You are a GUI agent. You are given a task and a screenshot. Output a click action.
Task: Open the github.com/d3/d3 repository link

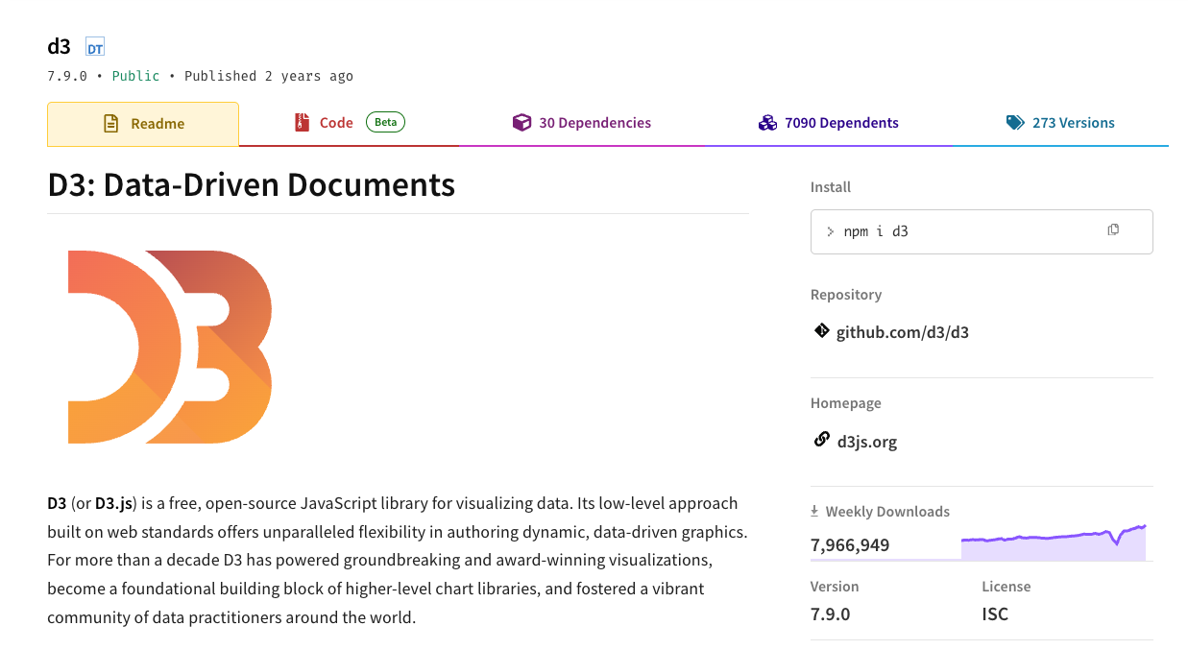pos(902,333)
